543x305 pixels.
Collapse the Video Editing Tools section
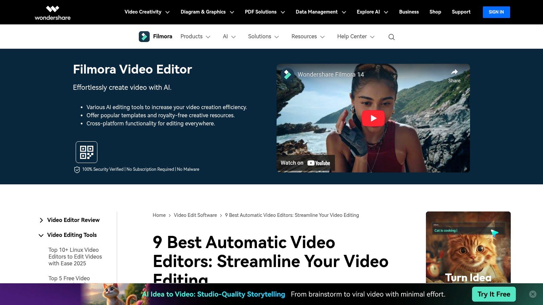[41, 235]
